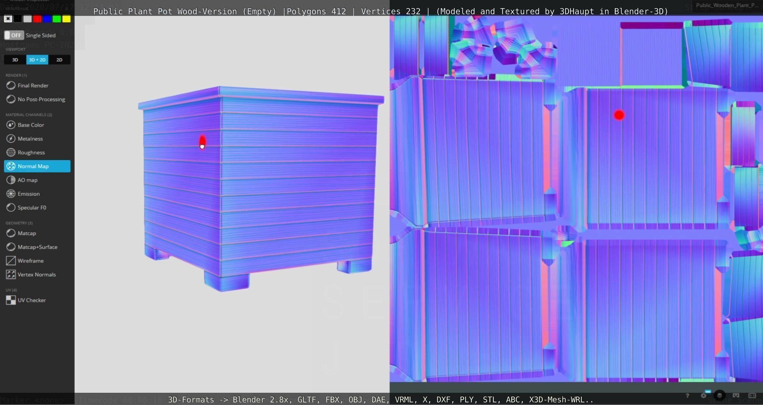
Task: Choose yellow wireframe color
Action: [66, 19]
